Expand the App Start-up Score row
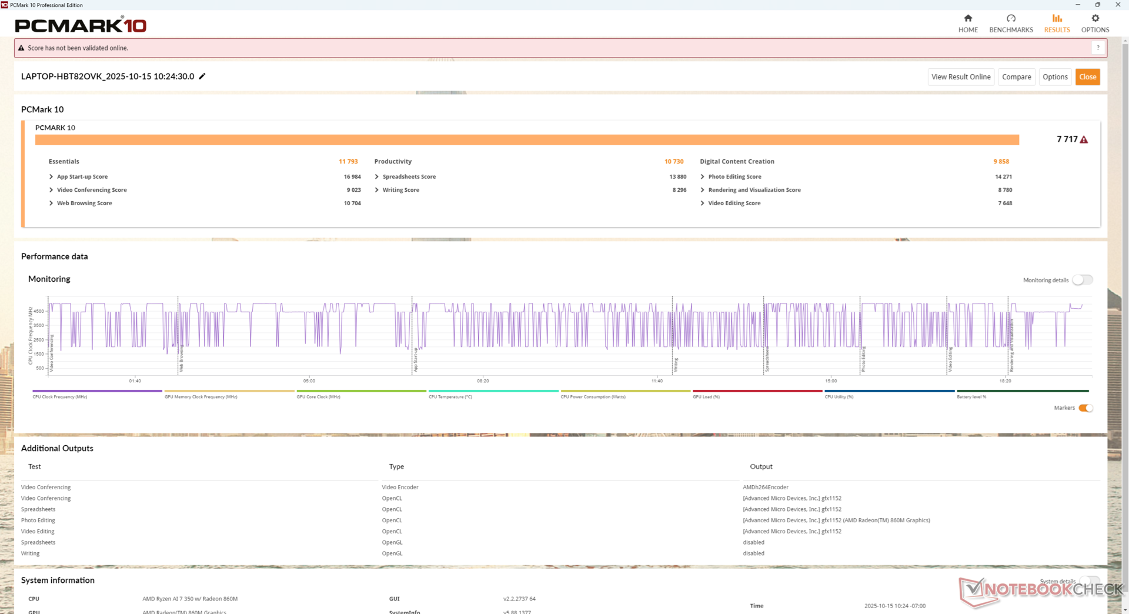The width and height of the screenshot is (1129, 614). [51, 176]
